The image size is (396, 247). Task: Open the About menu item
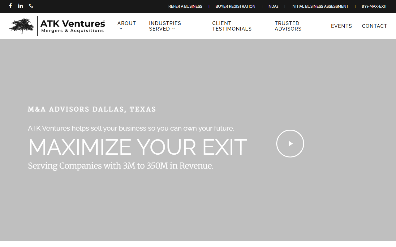[127, 23]
